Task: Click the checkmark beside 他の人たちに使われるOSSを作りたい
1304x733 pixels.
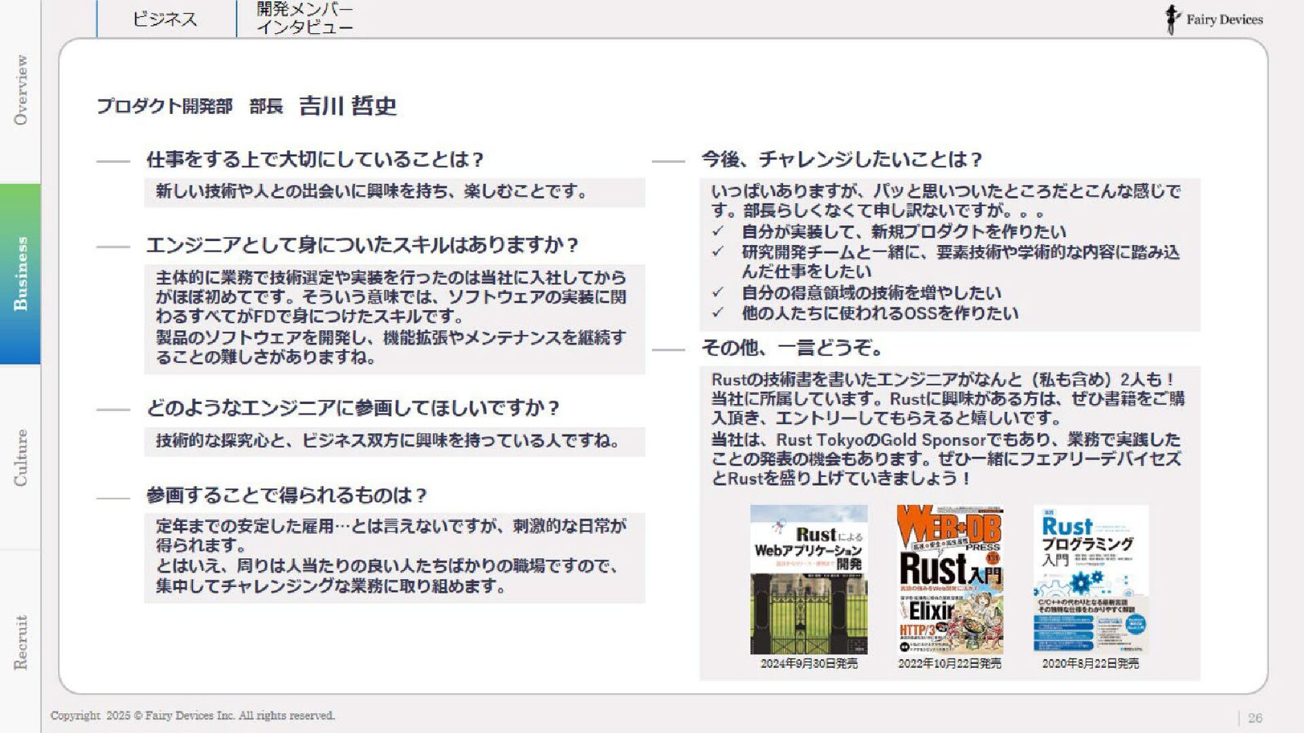Action: tap(718, 314)
